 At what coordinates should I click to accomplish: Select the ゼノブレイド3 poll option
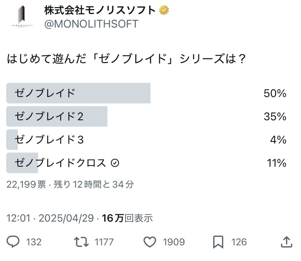pos(49,140)
